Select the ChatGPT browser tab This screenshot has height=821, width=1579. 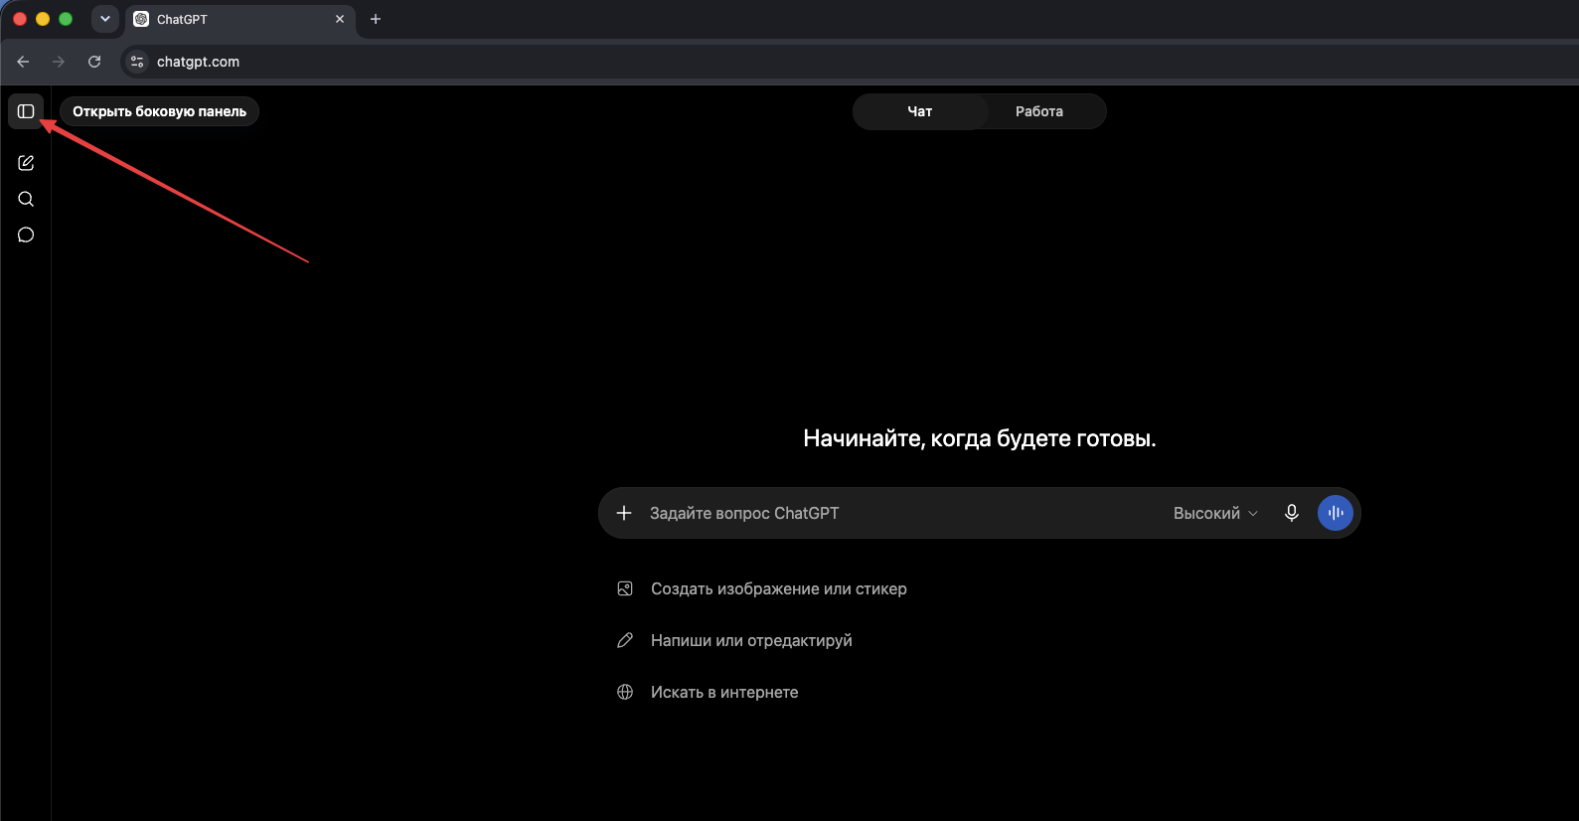[240, 19]
